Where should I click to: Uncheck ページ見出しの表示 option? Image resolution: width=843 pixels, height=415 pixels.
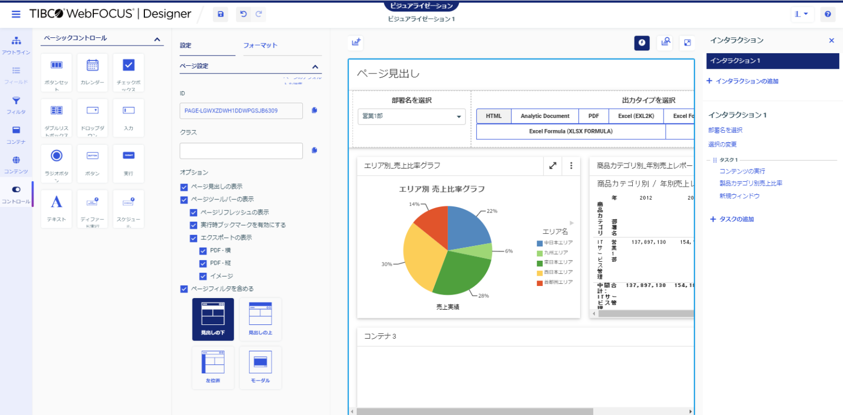(x=183, y=186)
